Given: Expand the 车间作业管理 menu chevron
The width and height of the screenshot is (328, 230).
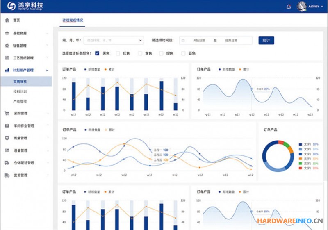Looking at the screenshot, I should point(48,125).
